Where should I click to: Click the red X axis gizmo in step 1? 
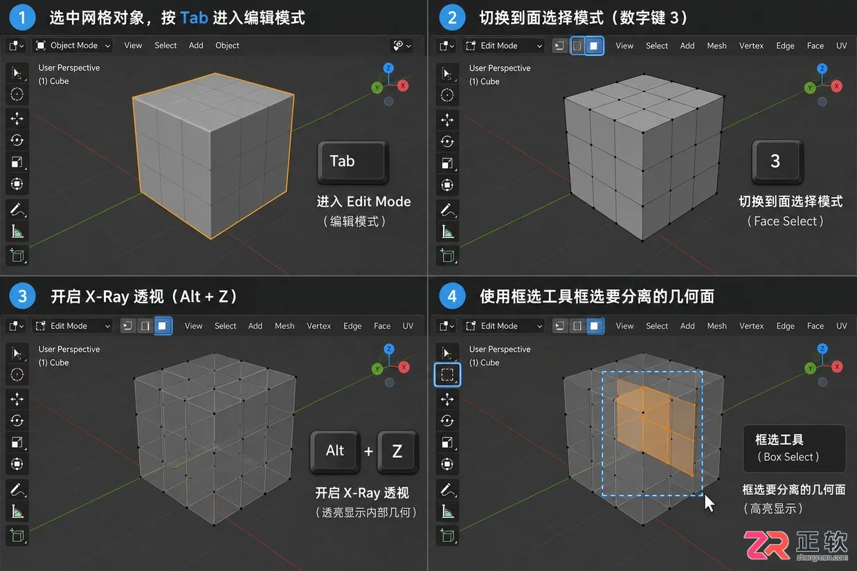point(403,86)
